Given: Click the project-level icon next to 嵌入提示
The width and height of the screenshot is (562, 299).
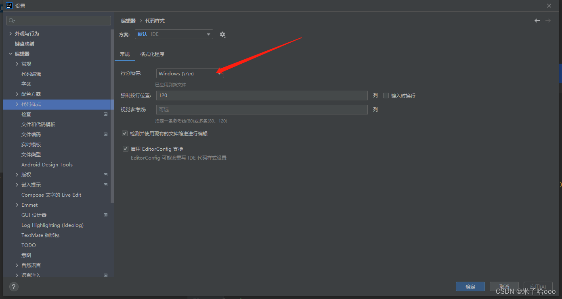Looking at the screenshot, I should (106, 185).
